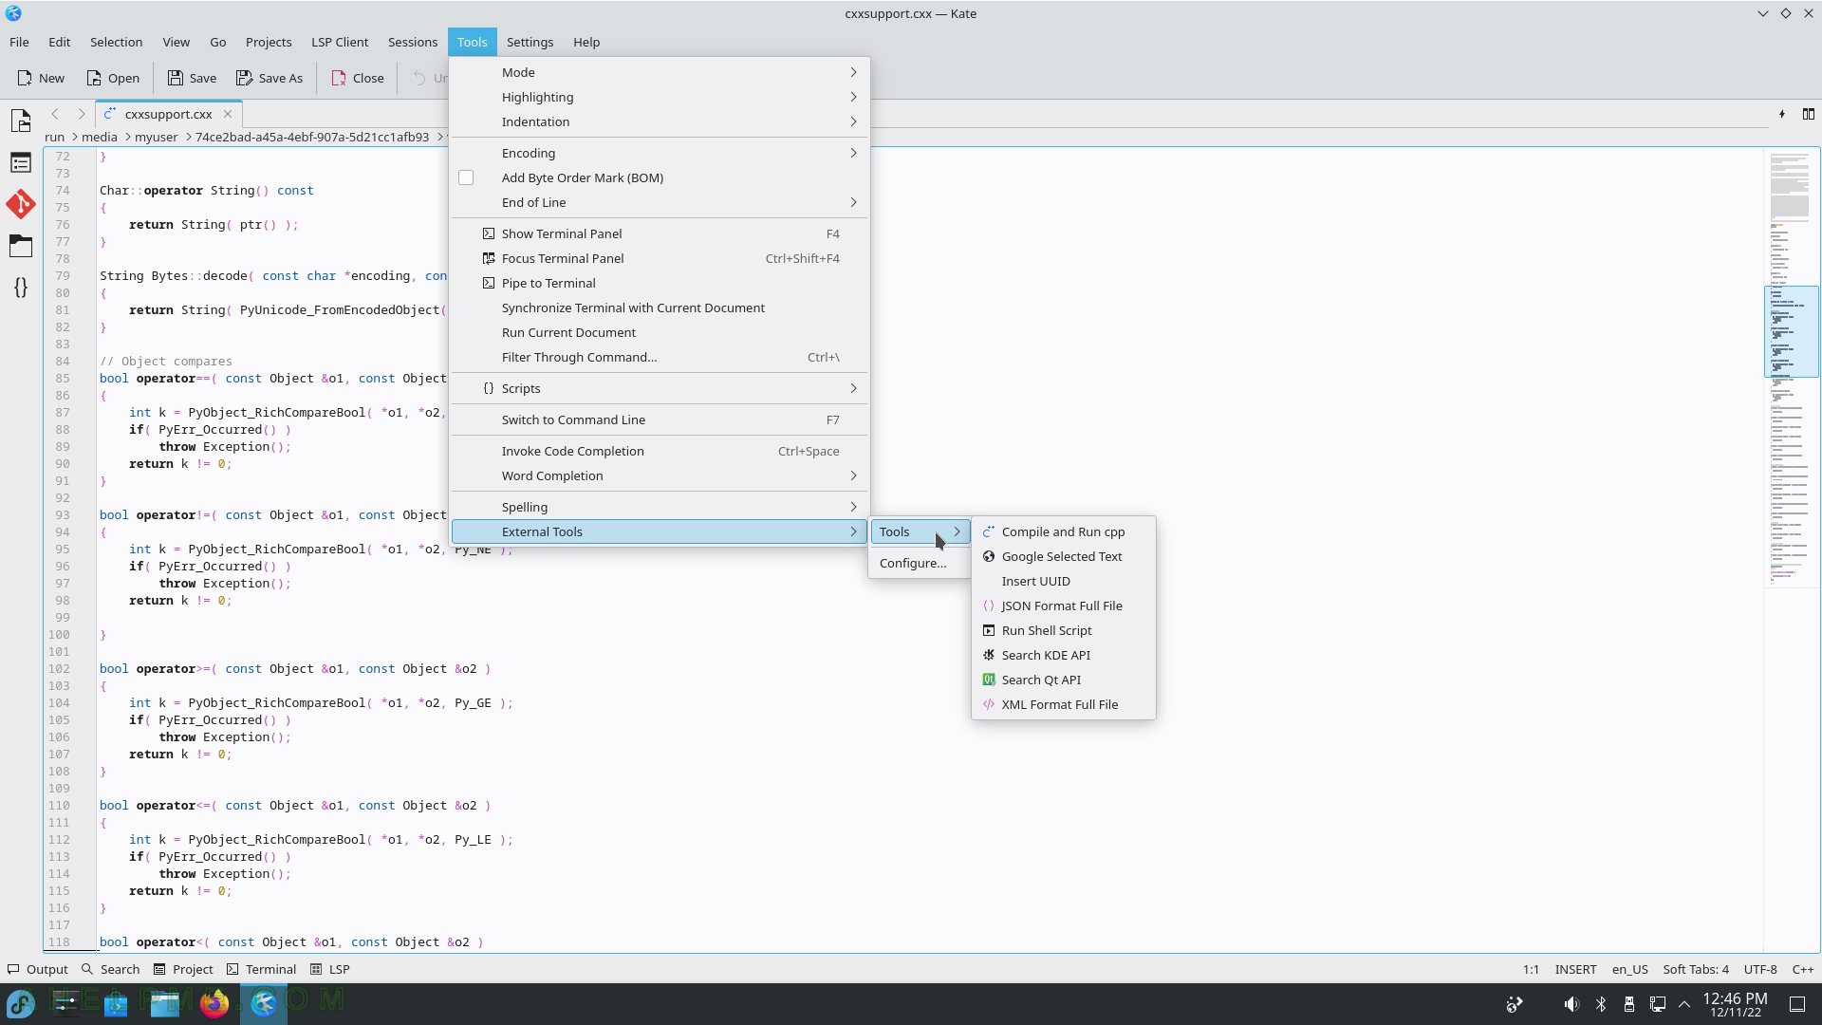Image resolution: width=1822 pixels, height=1025 pixels.
Task: Close the cxxsupport.cxx tab
Action: click(228, 114)
